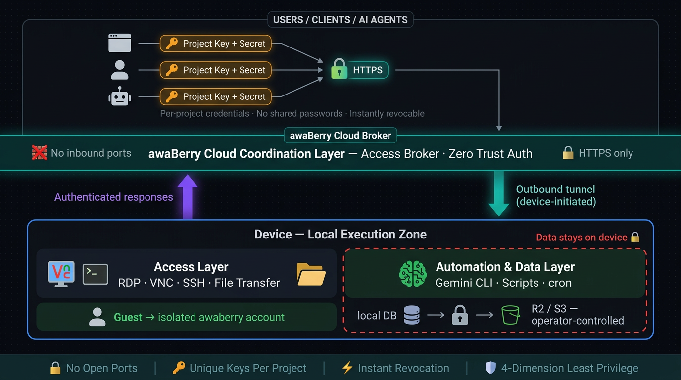
Task: Click the terminal icon beside VNC
Action: 95,273
